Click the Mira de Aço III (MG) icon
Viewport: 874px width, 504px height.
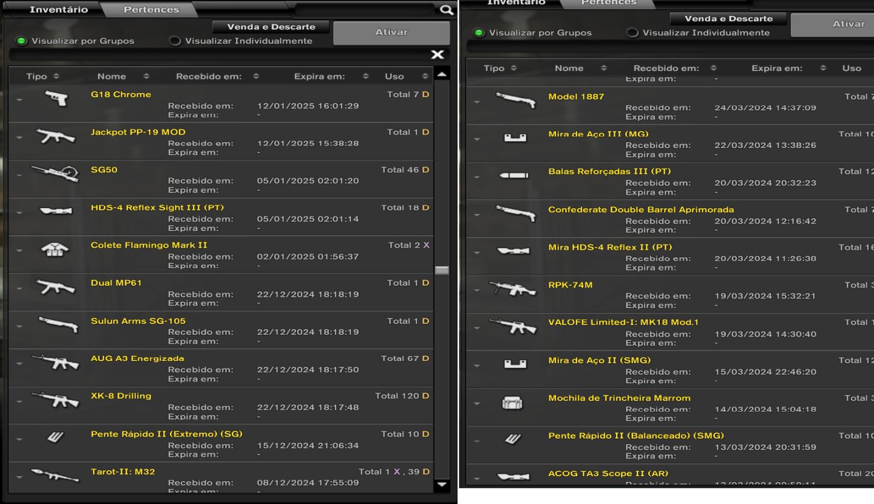click(515, 138)
